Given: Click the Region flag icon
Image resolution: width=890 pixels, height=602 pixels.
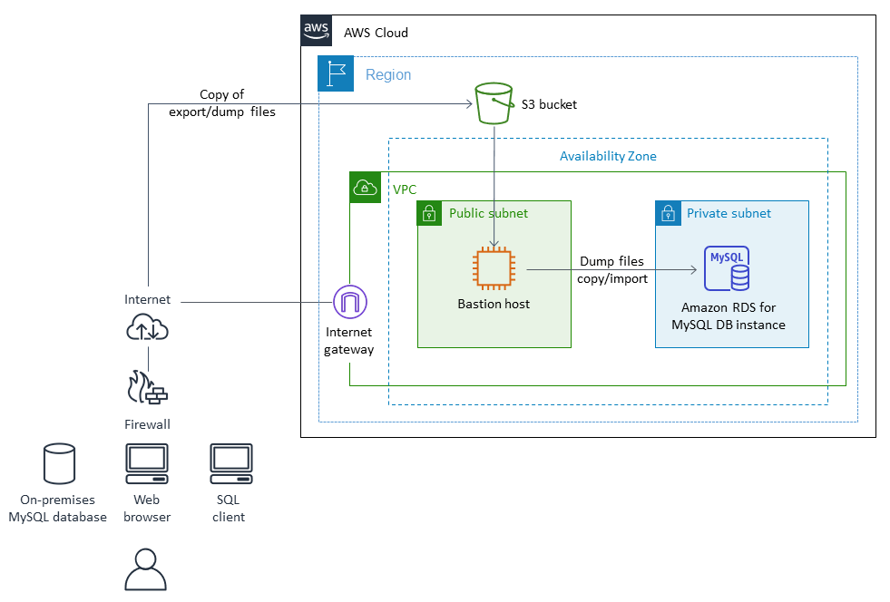Looking at the screenshot, I should pos(335,73).
